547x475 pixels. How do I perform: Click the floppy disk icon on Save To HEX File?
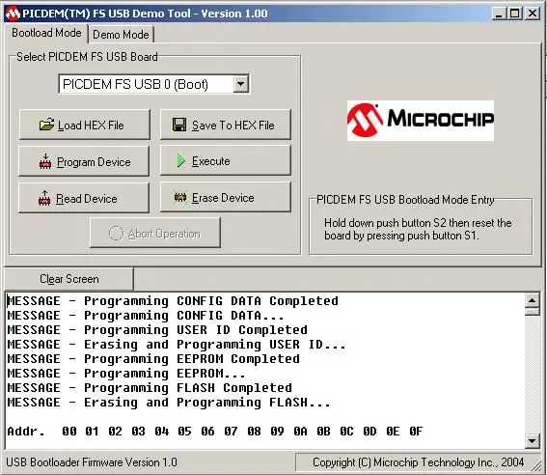pos(179,125)
